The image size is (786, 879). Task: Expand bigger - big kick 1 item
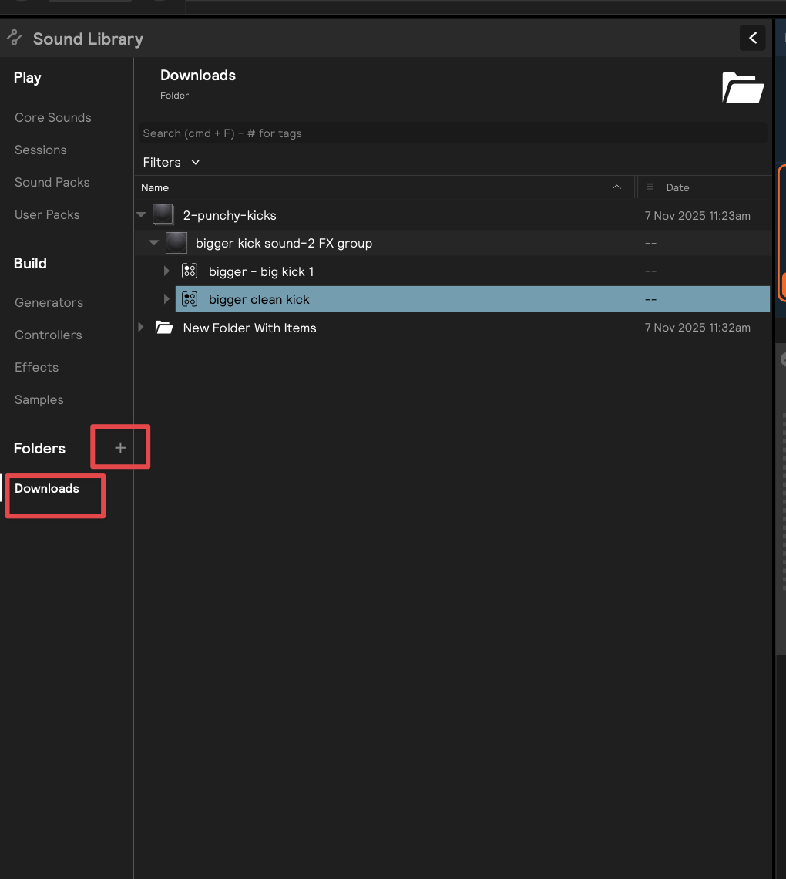pos(166,271)
